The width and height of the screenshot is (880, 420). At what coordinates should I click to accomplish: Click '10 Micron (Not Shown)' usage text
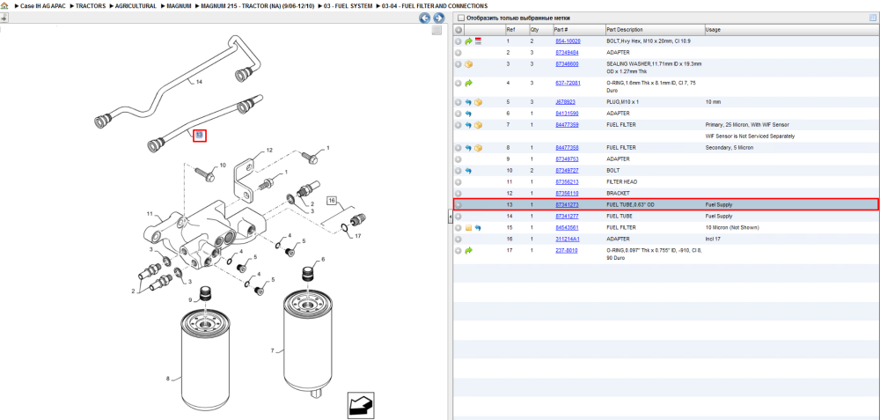(x=730, y=228)
